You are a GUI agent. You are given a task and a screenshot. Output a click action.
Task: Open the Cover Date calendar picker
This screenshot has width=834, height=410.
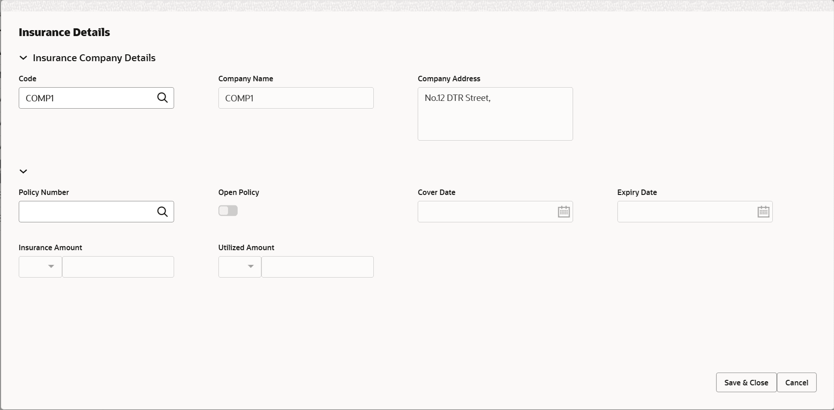(563, 211)
